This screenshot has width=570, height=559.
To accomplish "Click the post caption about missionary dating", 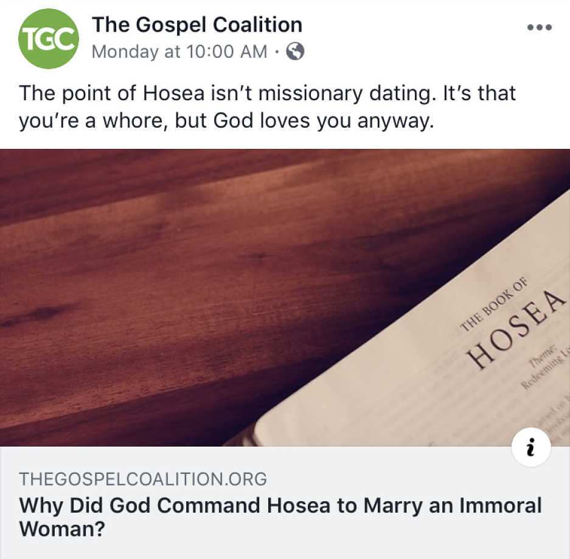I will click(x=267, y=107).
